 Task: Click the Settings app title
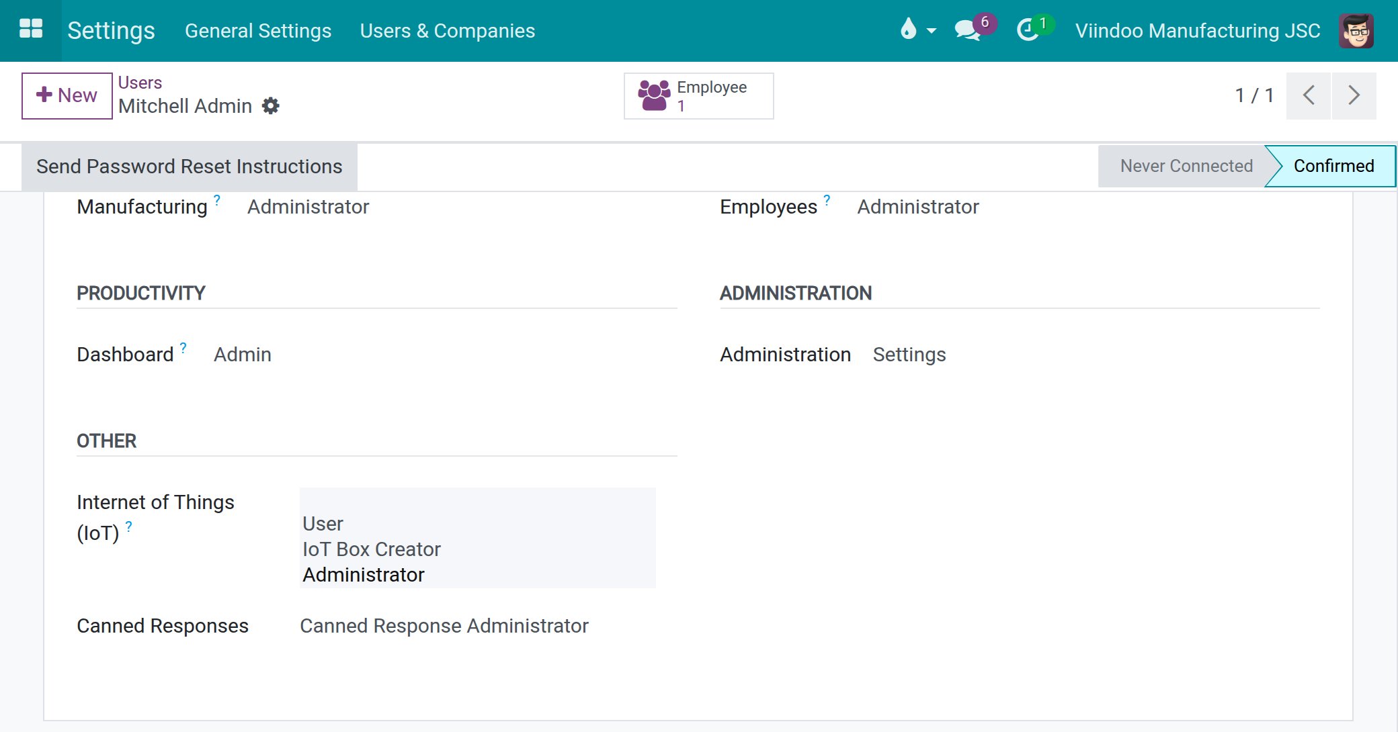(111, 31)
